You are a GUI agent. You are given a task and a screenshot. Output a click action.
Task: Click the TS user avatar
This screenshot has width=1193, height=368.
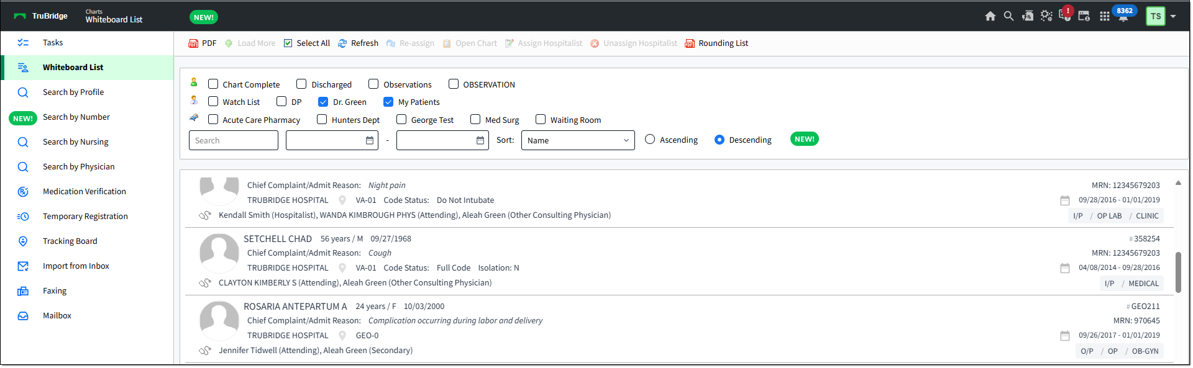coord(1155,16)
